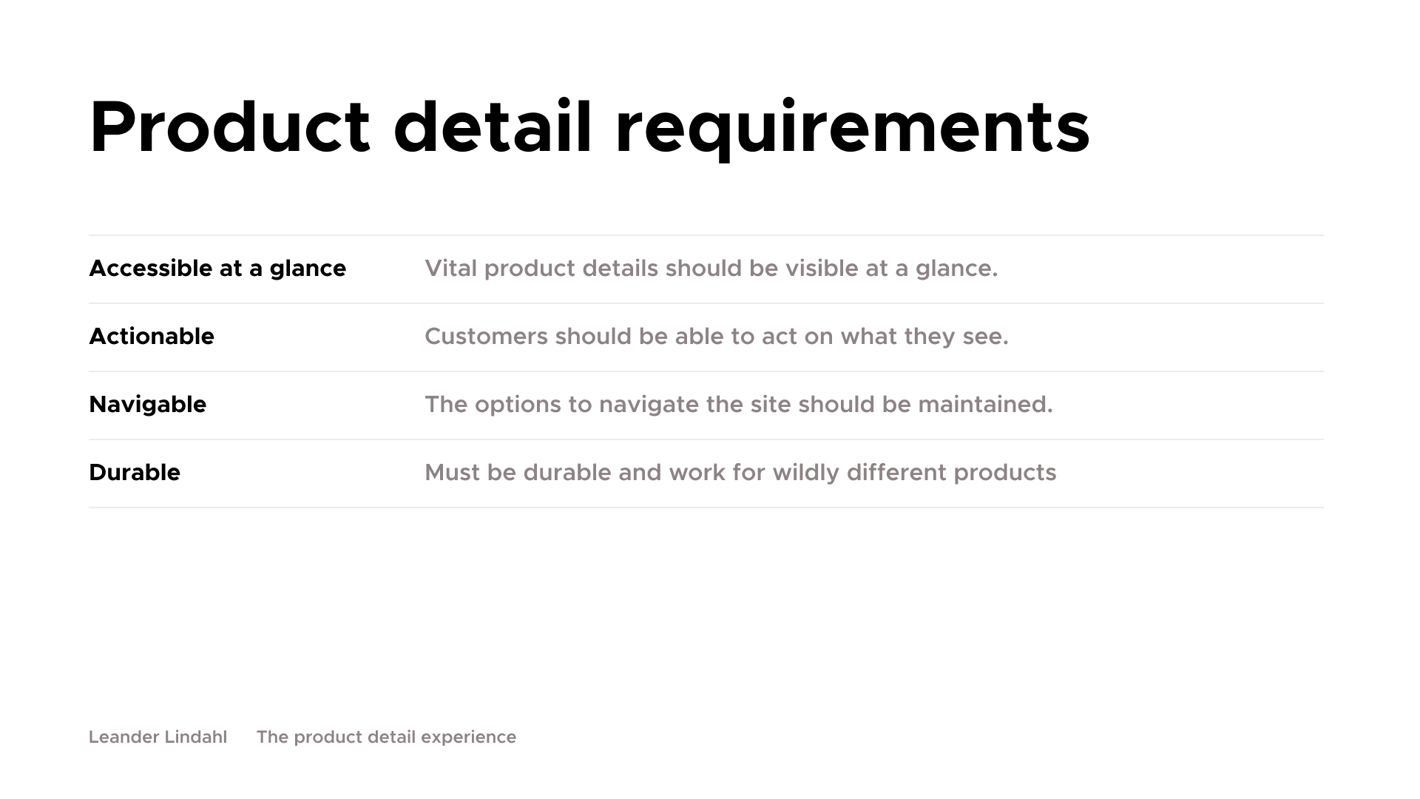
Task: Click the word "requirements" in the title
Action: coord(852,127)
